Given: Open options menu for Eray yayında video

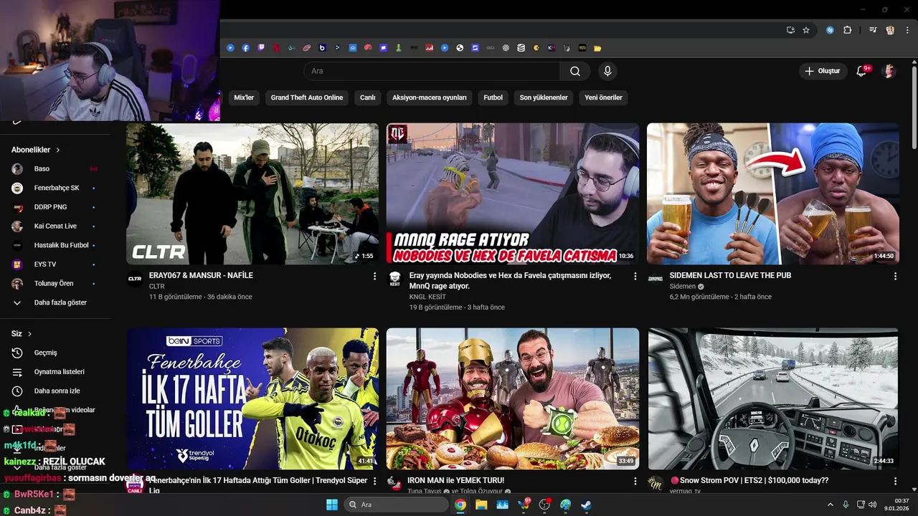Looking at the screenshot, I should (x=635, y=276).
